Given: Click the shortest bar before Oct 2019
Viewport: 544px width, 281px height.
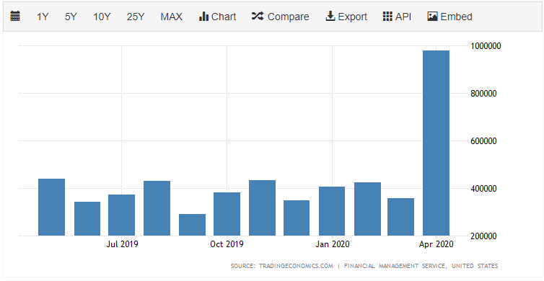Looking at the screenshot, I should [x=192, y=225].
